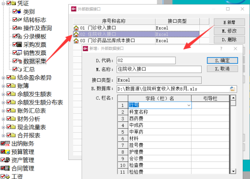Click the 字段（栏）名 column header

point(160,98)
